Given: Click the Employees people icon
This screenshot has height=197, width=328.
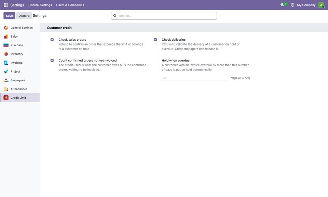Looking at the screenshot, I should coord(6,80).
